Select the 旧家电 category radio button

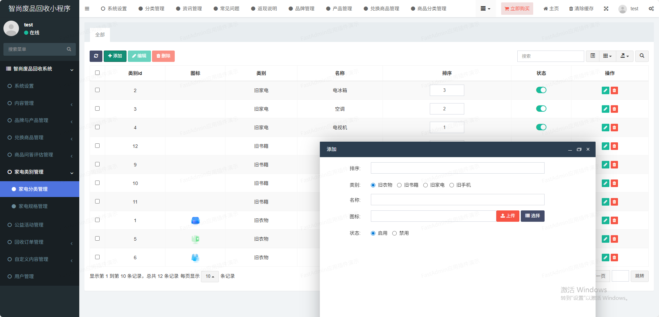coord(425,185)
